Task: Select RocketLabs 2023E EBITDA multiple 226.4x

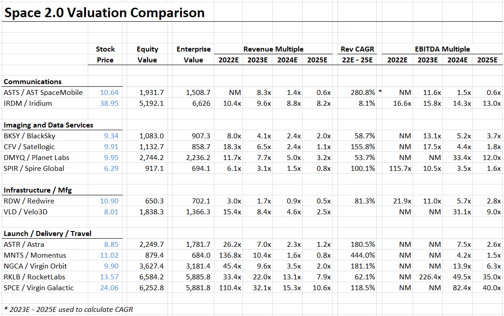Action: pyautogui.click(x=430, y=277)
